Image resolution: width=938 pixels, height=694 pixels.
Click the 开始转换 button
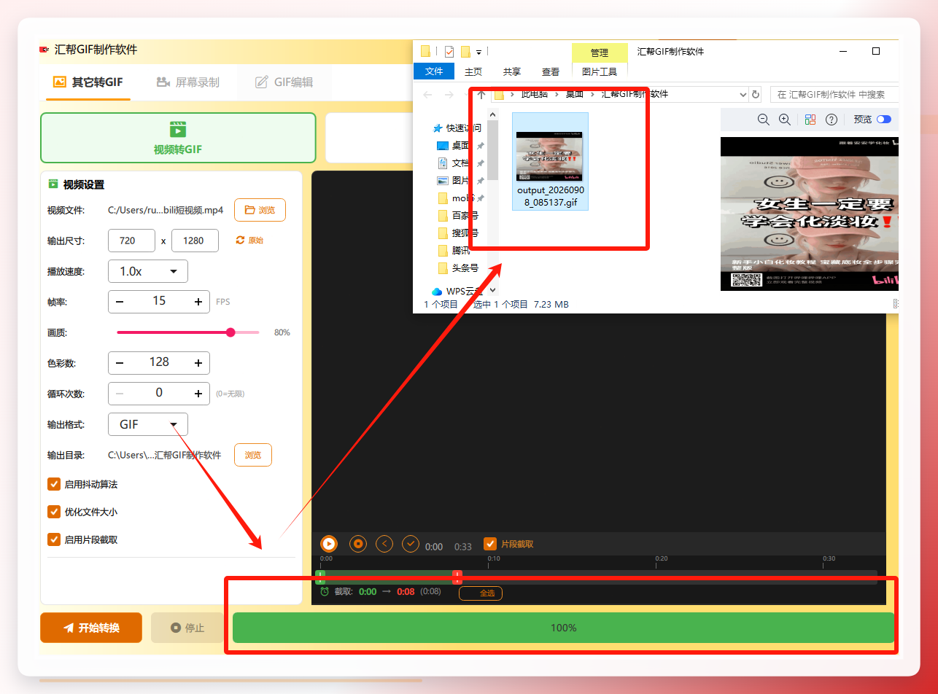91,628
